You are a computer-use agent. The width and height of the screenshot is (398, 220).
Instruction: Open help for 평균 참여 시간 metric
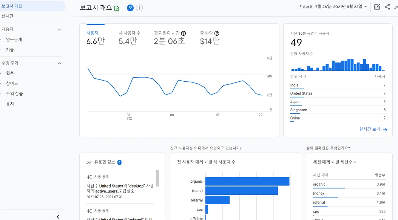[184, 33]
